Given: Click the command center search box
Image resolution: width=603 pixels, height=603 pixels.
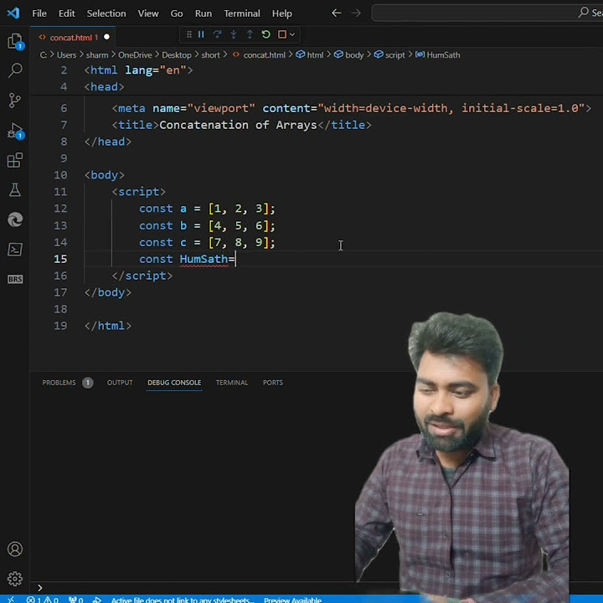Looking at the screenshot, I should click(x=487, y=13).
